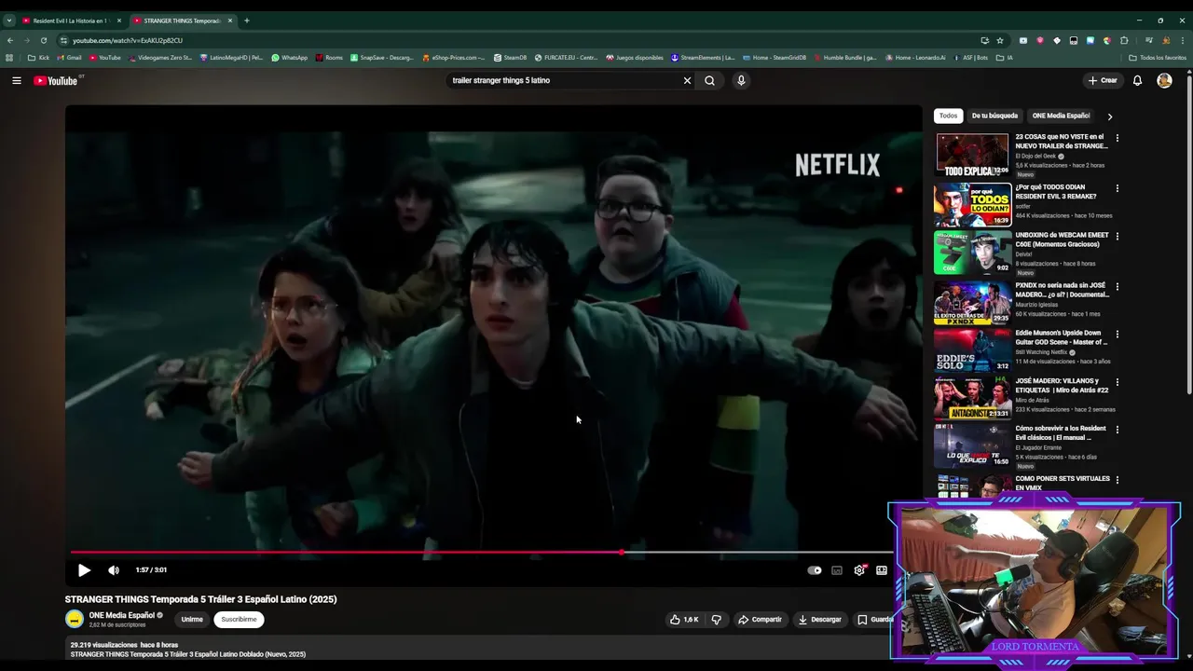Click the Unirme membership button
Viewport: 1193px width, 671px height.
tap(192, 620)
